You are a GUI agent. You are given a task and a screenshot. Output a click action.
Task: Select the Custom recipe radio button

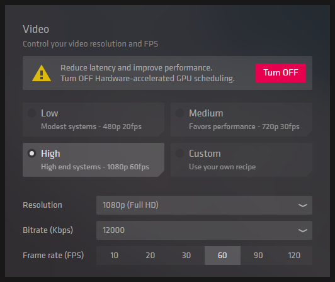click(179, 154)
